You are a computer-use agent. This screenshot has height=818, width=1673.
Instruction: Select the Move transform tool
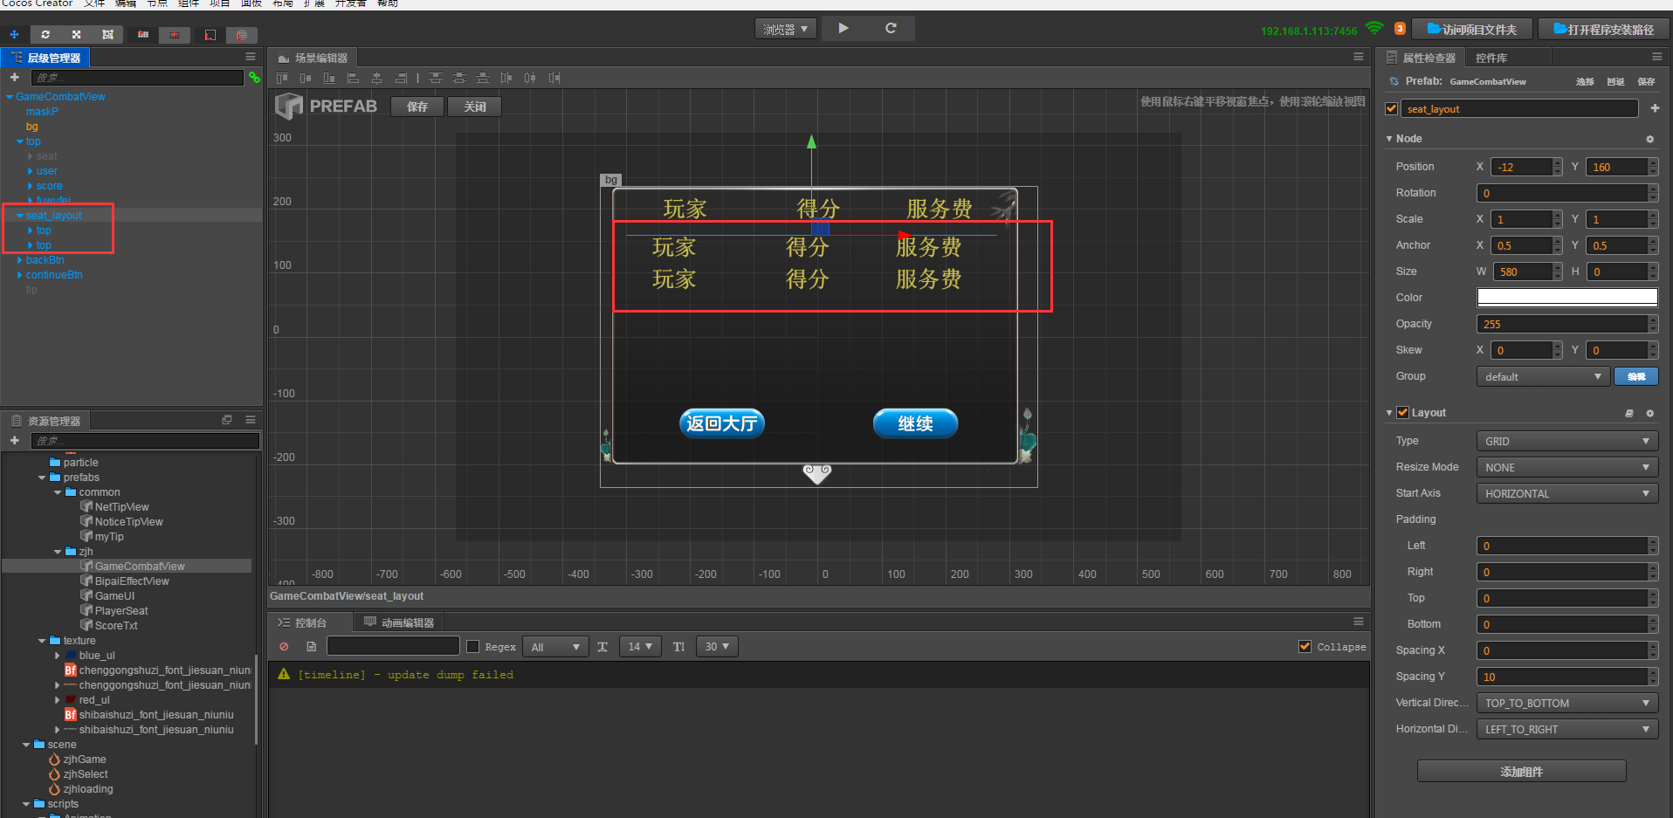15,34
